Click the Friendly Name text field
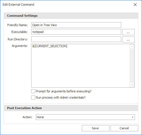Viewport: 142px width, 135px height. pyautogui.click(x=76, y=25)
